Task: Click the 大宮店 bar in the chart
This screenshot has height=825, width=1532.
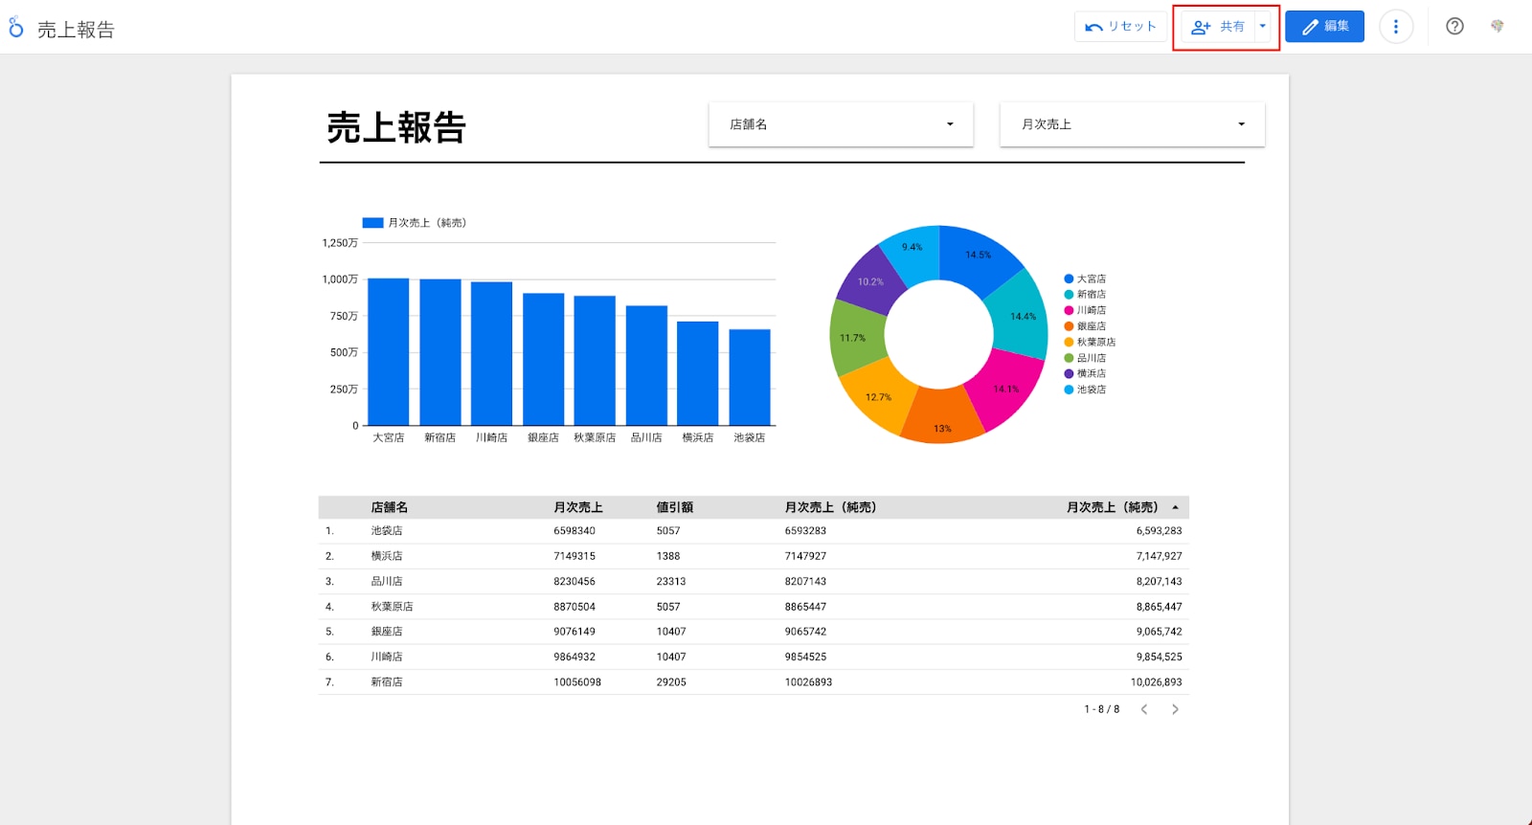Action: tap(388, 351)
